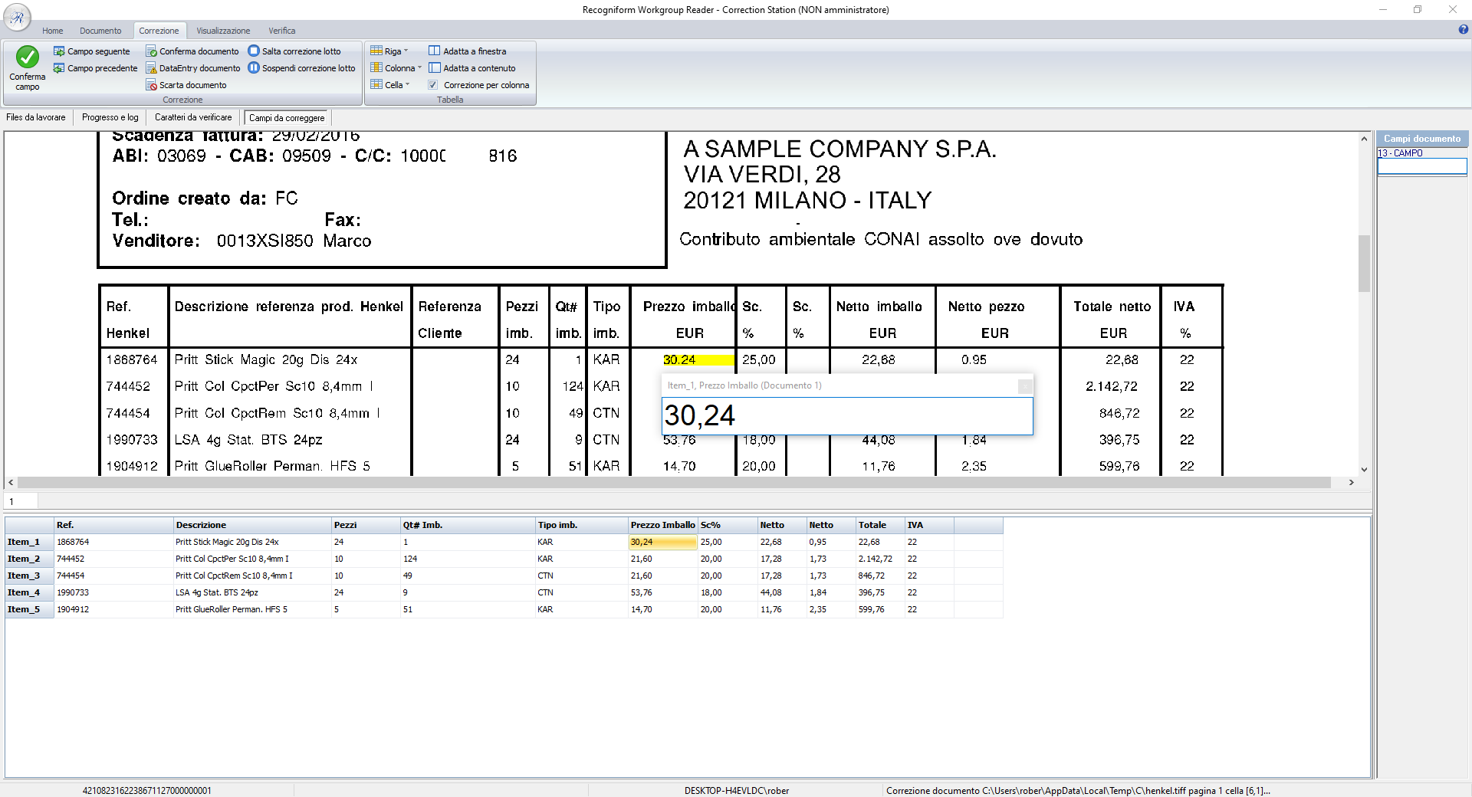Click the 13 - CAMPO input field
Screen dimensions: 1472x797
click(x=1422, y=166)
